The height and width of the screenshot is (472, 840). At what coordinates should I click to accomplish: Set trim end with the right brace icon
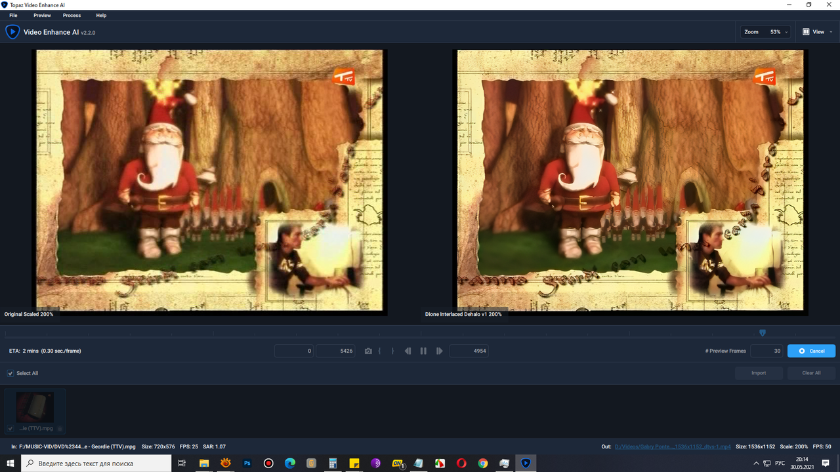[392, 351]
